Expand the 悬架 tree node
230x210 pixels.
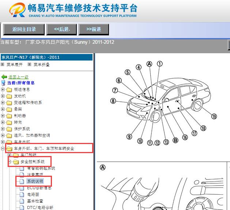coord(3,109)
